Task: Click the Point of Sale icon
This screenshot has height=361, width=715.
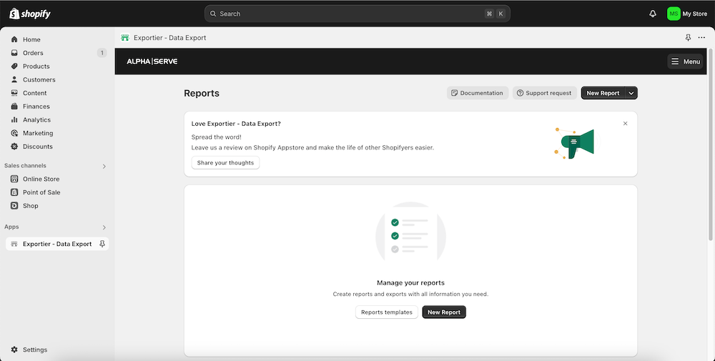Action: pyautogui.click(x=14, y=192)
